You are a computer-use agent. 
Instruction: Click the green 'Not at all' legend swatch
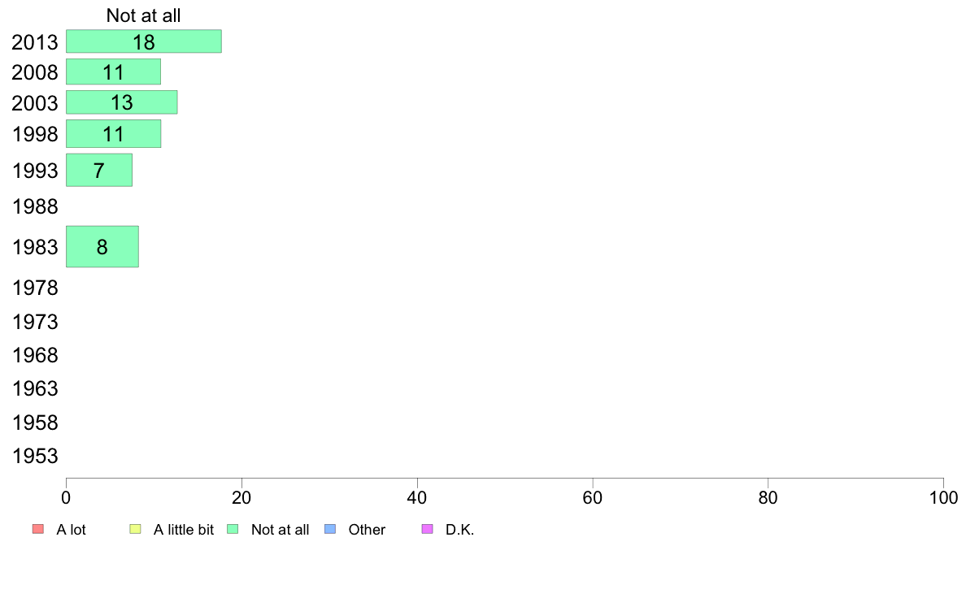tap(233, 529)
